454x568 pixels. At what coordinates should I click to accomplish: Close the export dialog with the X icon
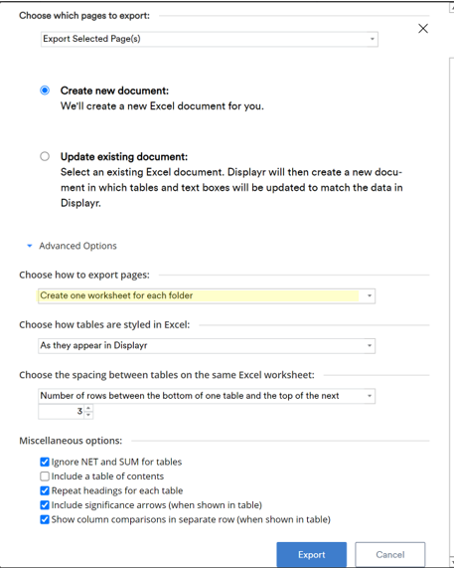(x=423, y=29)
